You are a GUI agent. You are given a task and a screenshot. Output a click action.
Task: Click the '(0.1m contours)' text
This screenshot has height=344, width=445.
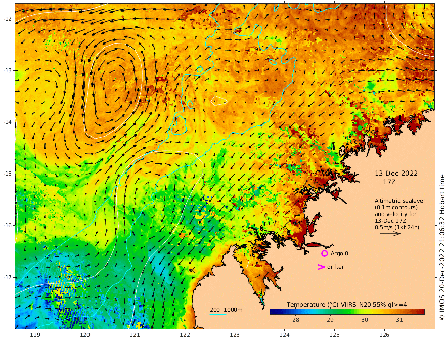[396, 207]
